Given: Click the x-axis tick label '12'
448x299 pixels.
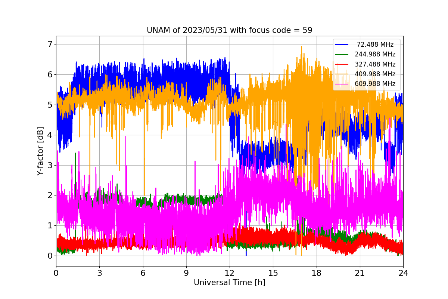Looking at the screenshot, I should (x=230, y=273).
